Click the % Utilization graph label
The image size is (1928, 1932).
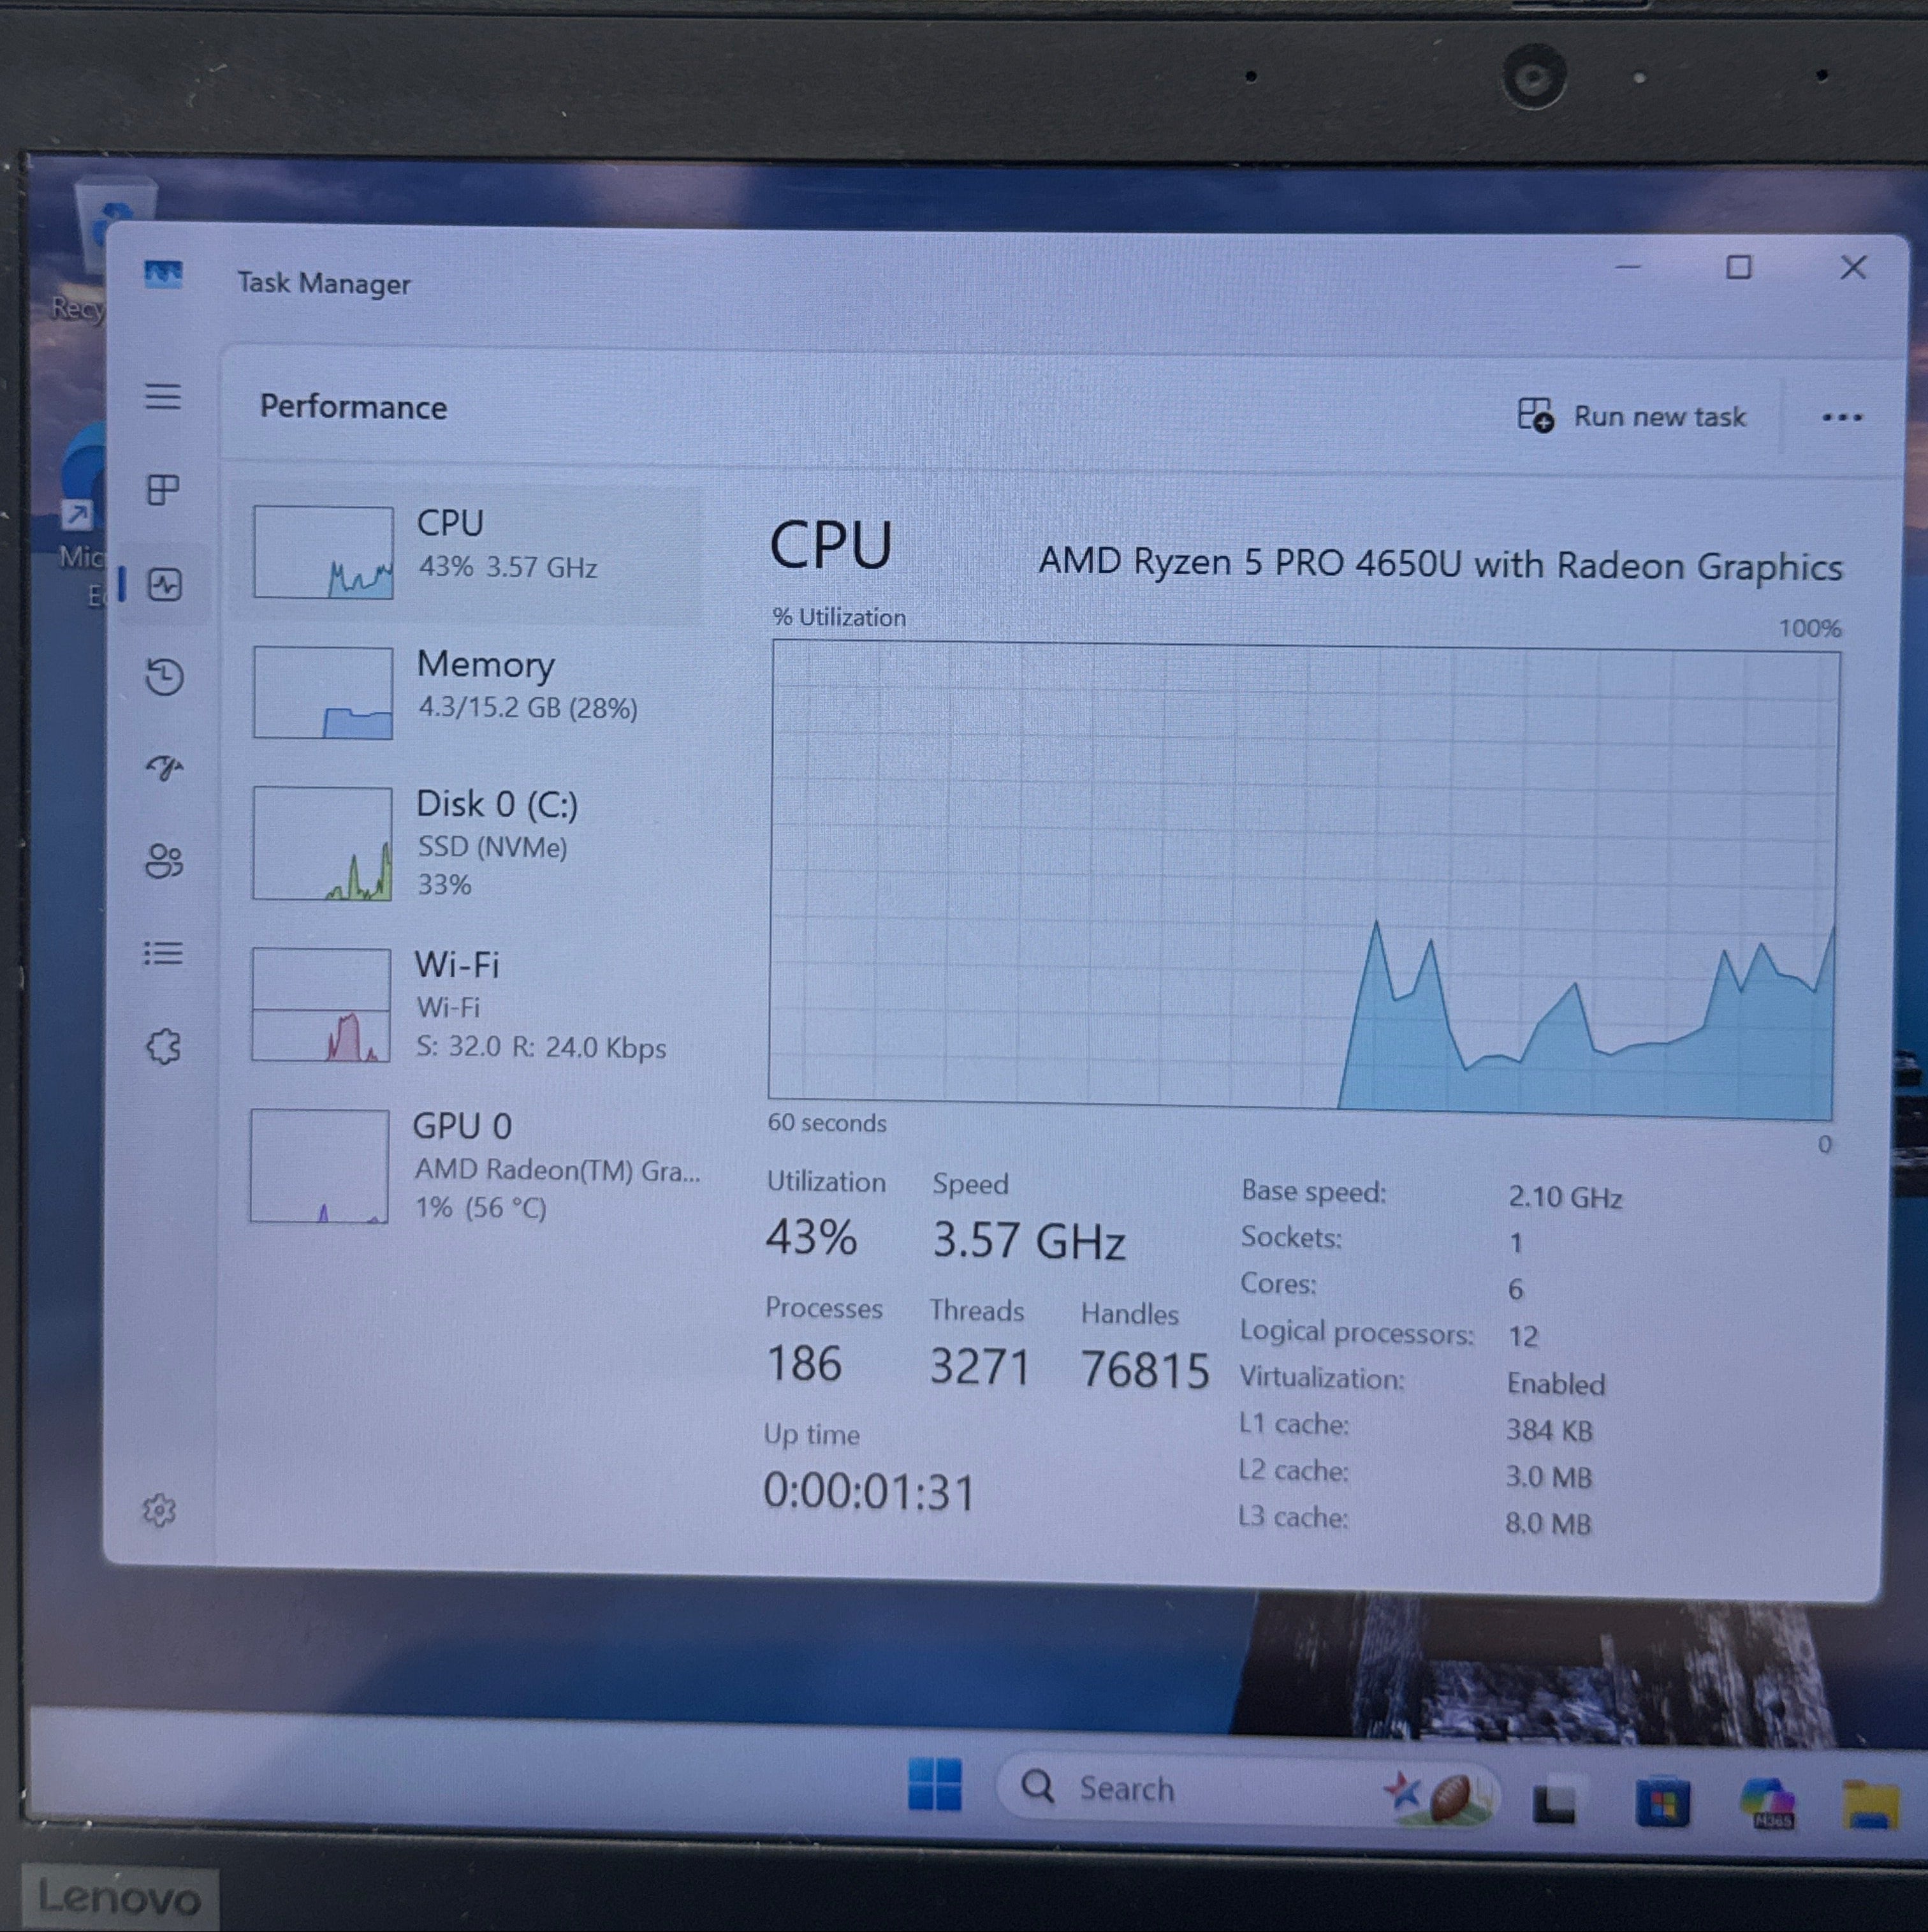838,618
